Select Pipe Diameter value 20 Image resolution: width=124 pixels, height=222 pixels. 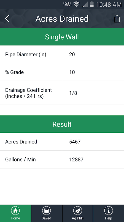point(93,54)
